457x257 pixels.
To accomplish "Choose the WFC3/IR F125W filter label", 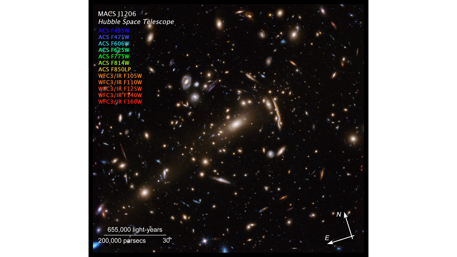I will (120, 89).
